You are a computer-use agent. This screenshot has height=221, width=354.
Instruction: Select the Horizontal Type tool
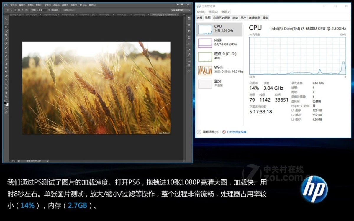(6, 80)
